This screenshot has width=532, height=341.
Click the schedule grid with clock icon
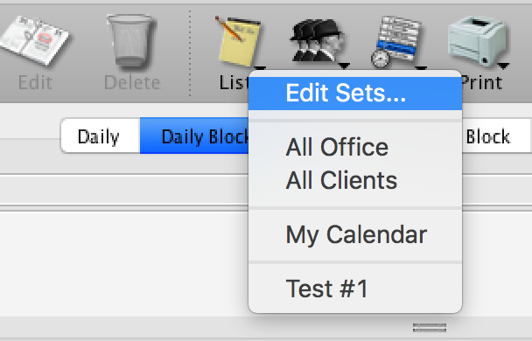tap(396, 41)
